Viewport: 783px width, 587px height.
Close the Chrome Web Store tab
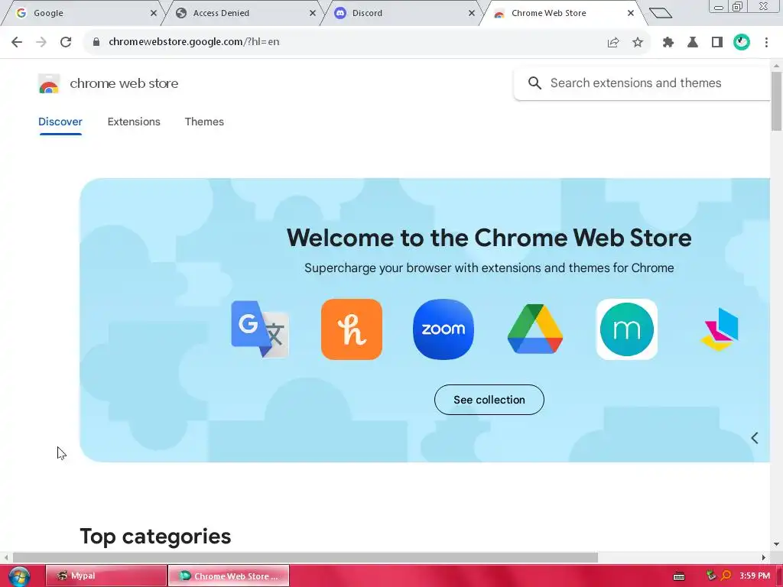coord(631,13)
